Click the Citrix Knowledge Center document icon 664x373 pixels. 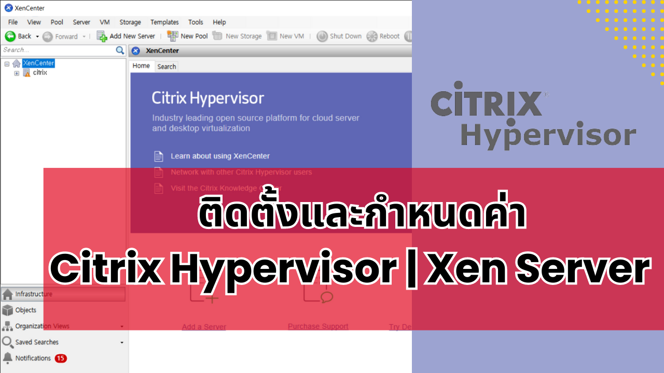(x=159, y=188)
